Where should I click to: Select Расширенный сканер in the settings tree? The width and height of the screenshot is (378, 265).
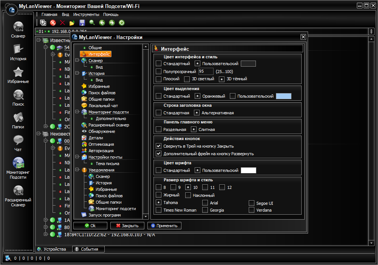(108, 125)
